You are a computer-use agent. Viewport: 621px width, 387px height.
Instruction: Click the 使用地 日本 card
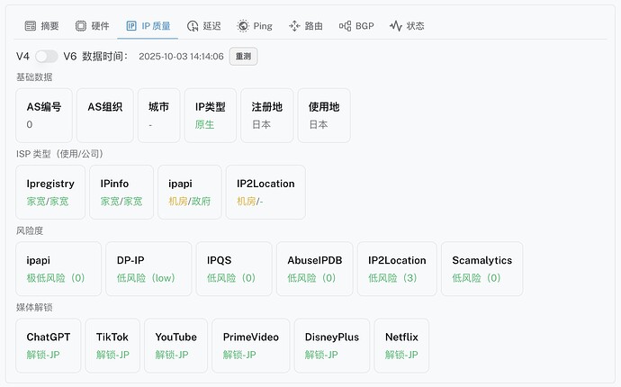click(324, 115)
